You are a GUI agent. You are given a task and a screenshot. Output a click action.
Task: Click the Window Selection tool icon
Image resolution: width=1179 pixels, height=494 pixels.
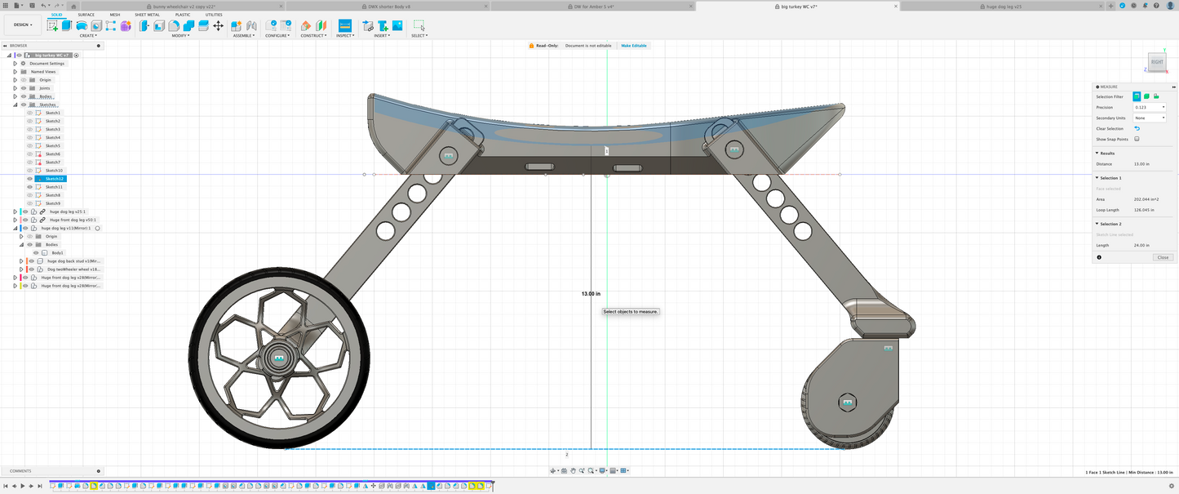click(419, 26)
